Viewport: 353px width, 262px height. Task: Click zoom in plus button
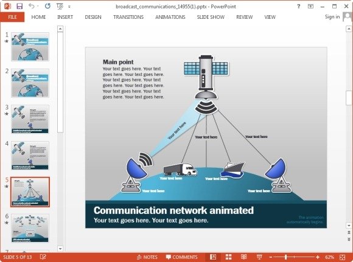pos(318,257)
